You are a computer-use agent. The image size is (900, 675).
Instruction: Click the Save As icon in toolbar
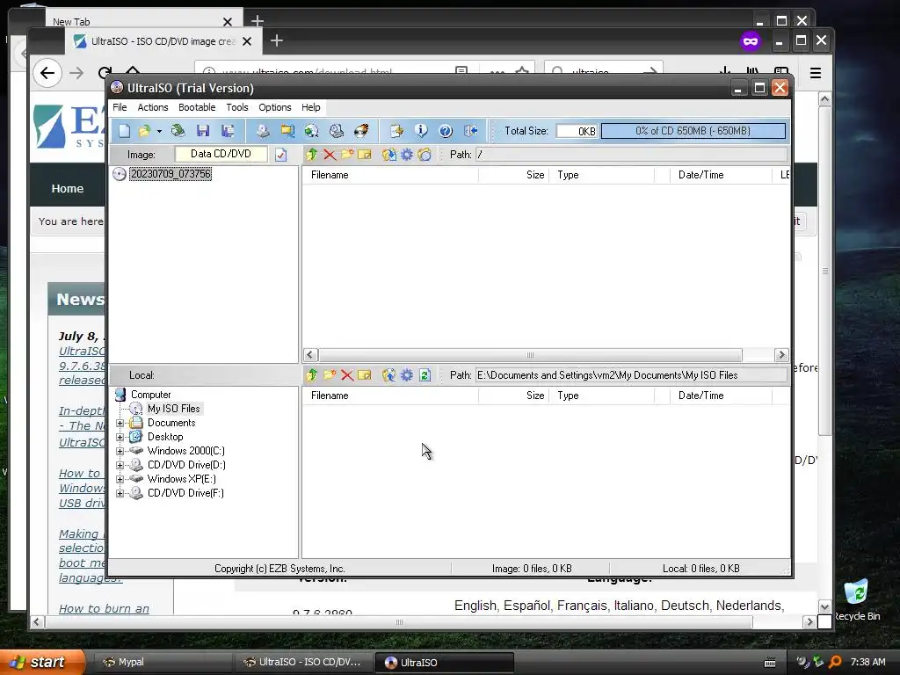click(x=228, y=131)
